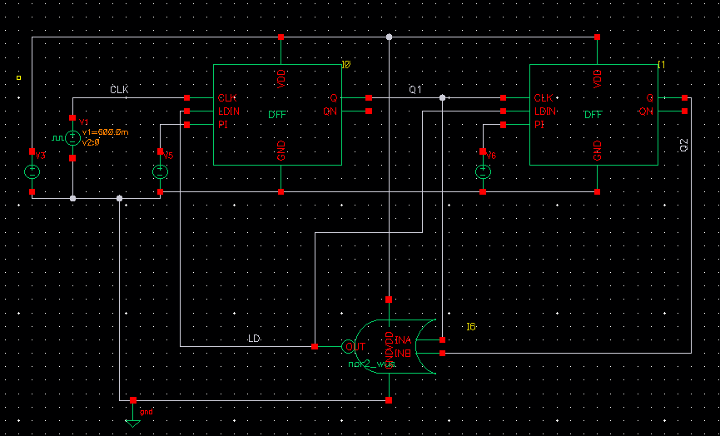The width and height of the screenshot is (720, 436).
Task: Select the v1=600.0m parameter text
Action: pyautogui.click(x=105, y=132)
